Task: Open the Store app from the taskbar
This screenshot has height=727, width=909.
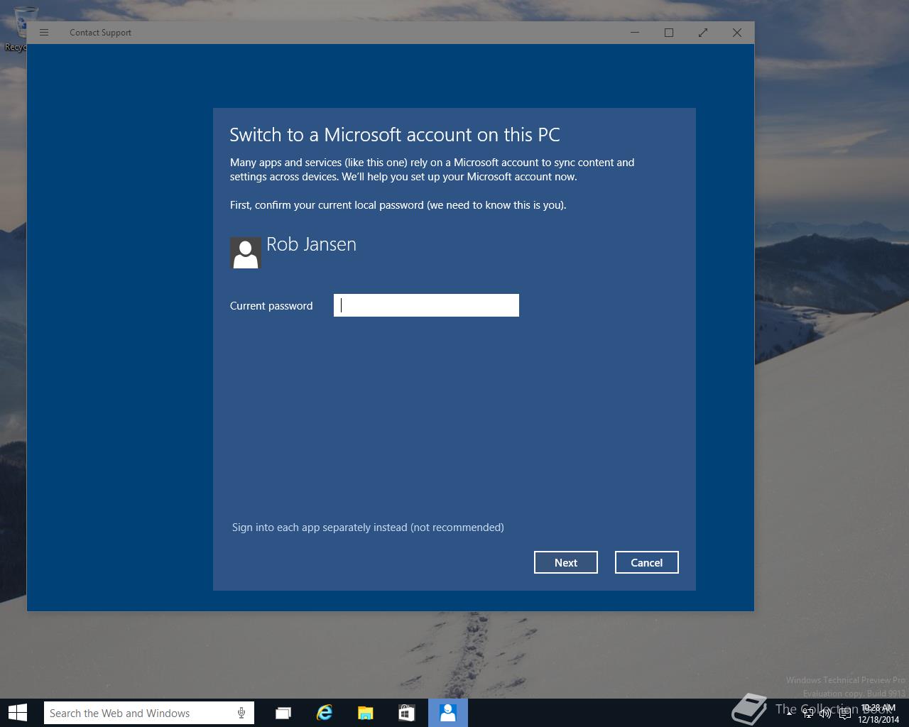Action: [x=407, y=713]
